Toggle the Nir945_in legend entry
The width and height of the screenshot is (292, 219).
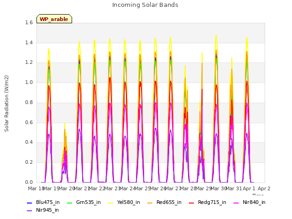(x=43, y=210)
